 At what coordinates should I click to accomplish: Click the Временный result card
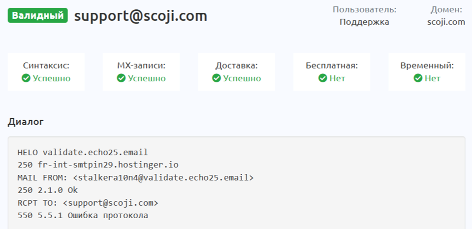click(x=427, y=72)
